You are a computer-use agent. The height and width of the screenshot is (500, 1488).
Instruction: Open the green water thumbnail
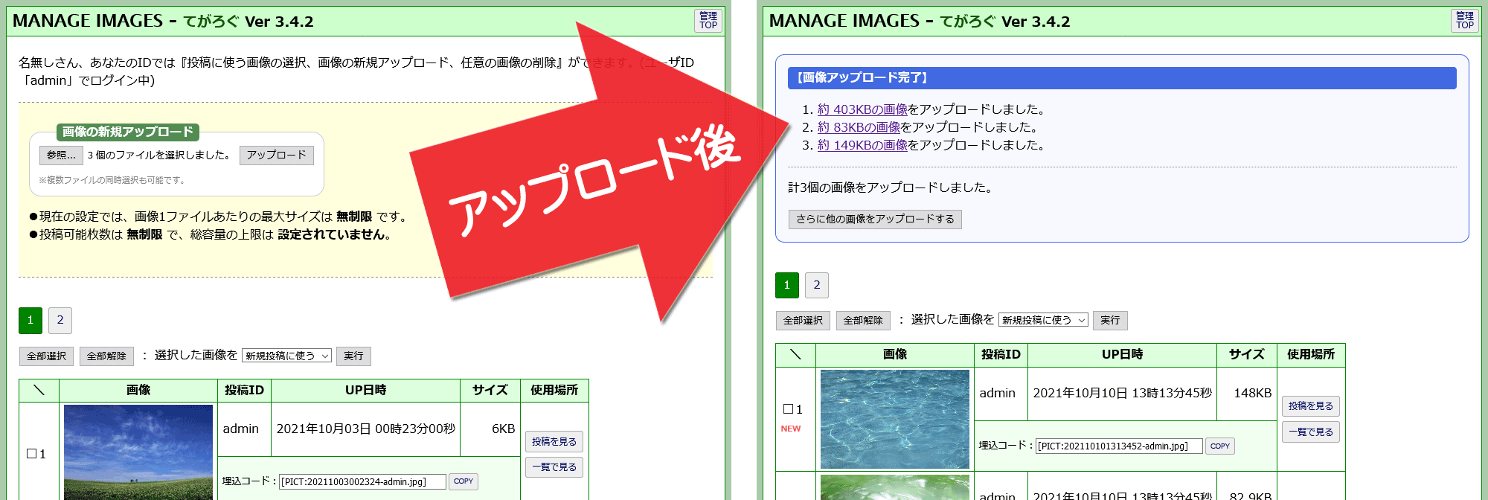pyautogui.click(x=895, y=487)
